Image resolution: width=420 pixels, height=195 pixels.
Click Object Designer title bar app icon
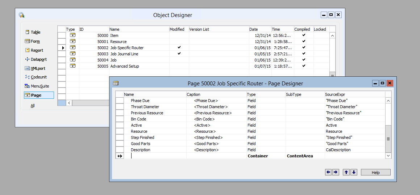(21, 15)
